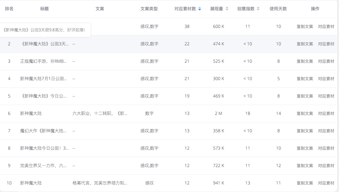This screenshot has width=339, height=192.
Task: Sort by 对应素材数 column arrows
Action: click(x=199, y=9)
